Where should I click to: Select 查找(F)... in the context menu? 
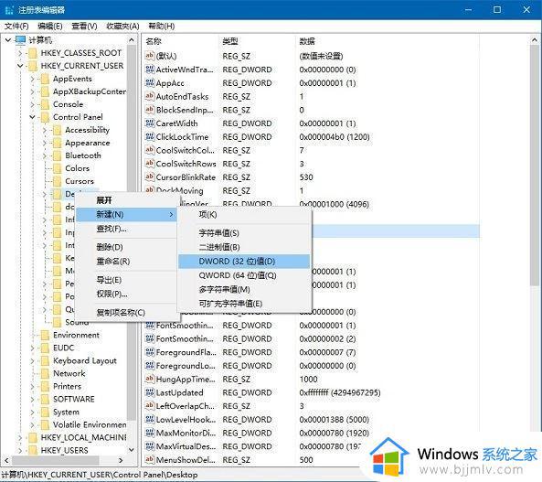click(126, 229)
